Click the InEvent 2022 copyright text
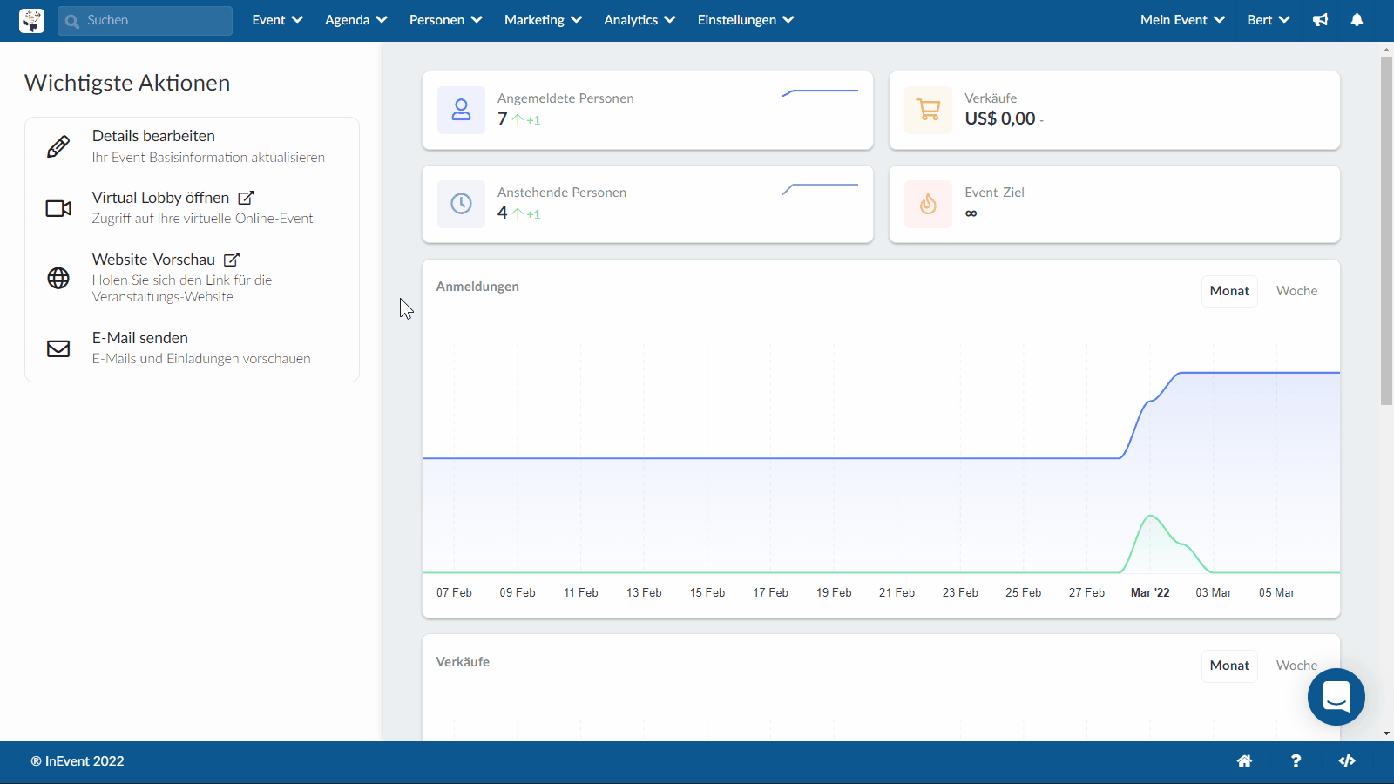The image size is (1394, 784). tap(78, 761)
